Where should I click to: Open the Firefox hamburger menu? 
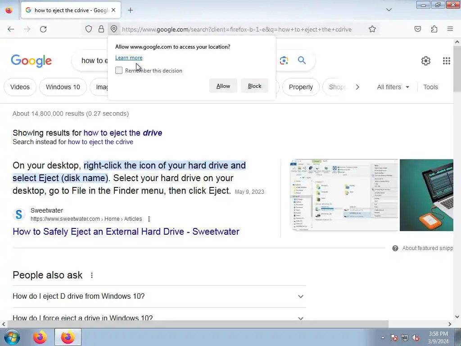pyautogui.click(x=450, y=29)
